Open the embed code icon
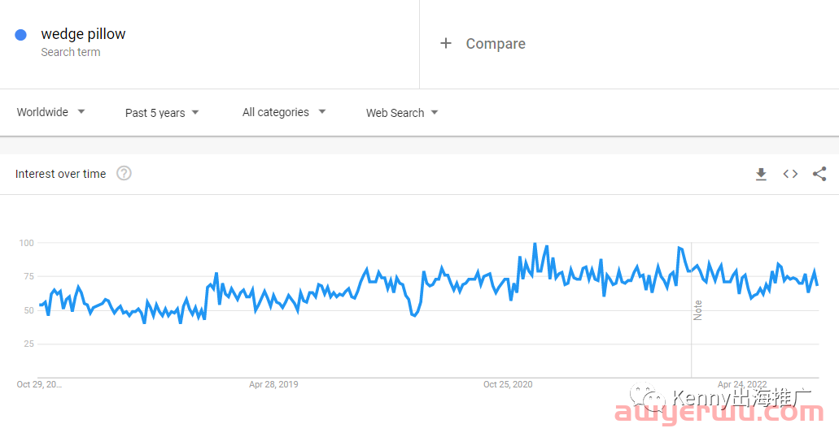Image resolution: width=839 pixels, height=437 pixels. click(x=790, y=174)
